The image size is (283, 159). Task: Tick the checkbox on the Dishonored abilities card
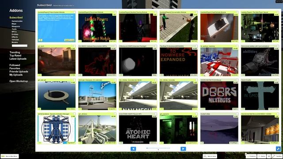[278, 46]
